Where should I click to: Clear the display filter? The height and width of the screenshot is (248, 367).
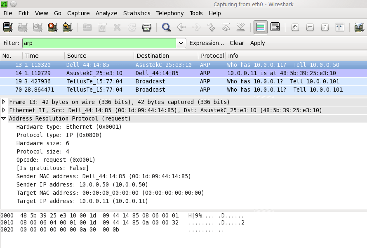[237, 43]
